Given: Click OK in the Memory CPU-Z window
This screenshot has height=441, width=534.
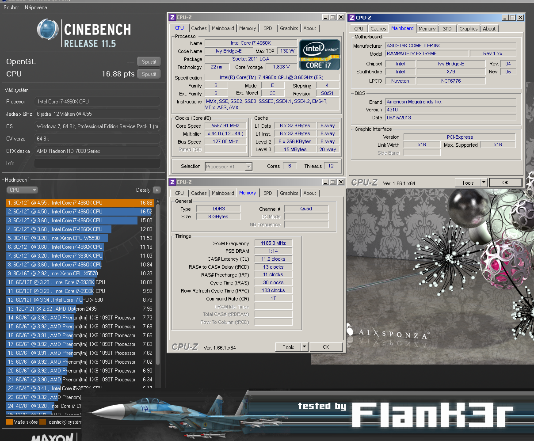Looking at the screenshot, I should click(326, 347).
